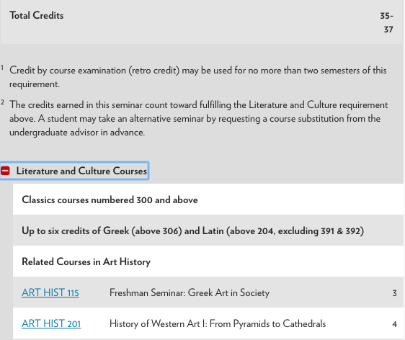Click the word 'requirement.' ending footnote 1
The width and height of the screenshot is (405, 340).
pos(35,84)
